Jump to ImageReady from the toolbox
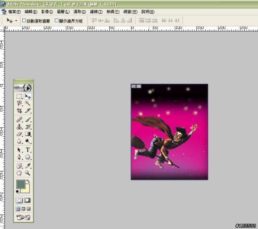The width and height of the screenshot is (258, 229). [x=23, y=217]
